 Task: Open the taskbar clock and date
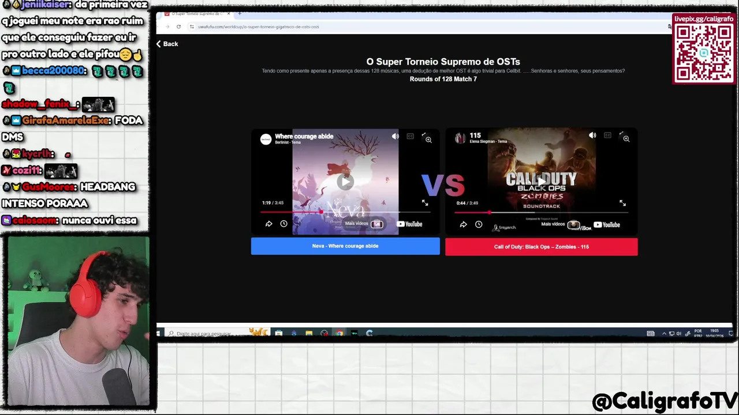point(714,333)
